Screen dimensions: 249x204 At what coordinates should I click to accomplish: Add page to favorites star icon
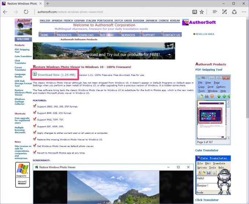click(x=202, y=12)
